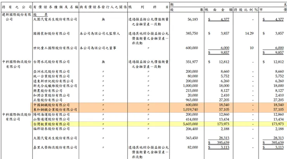
Task: Select the 興農股份有限公司 row name
Action: (x=48, y=91)
